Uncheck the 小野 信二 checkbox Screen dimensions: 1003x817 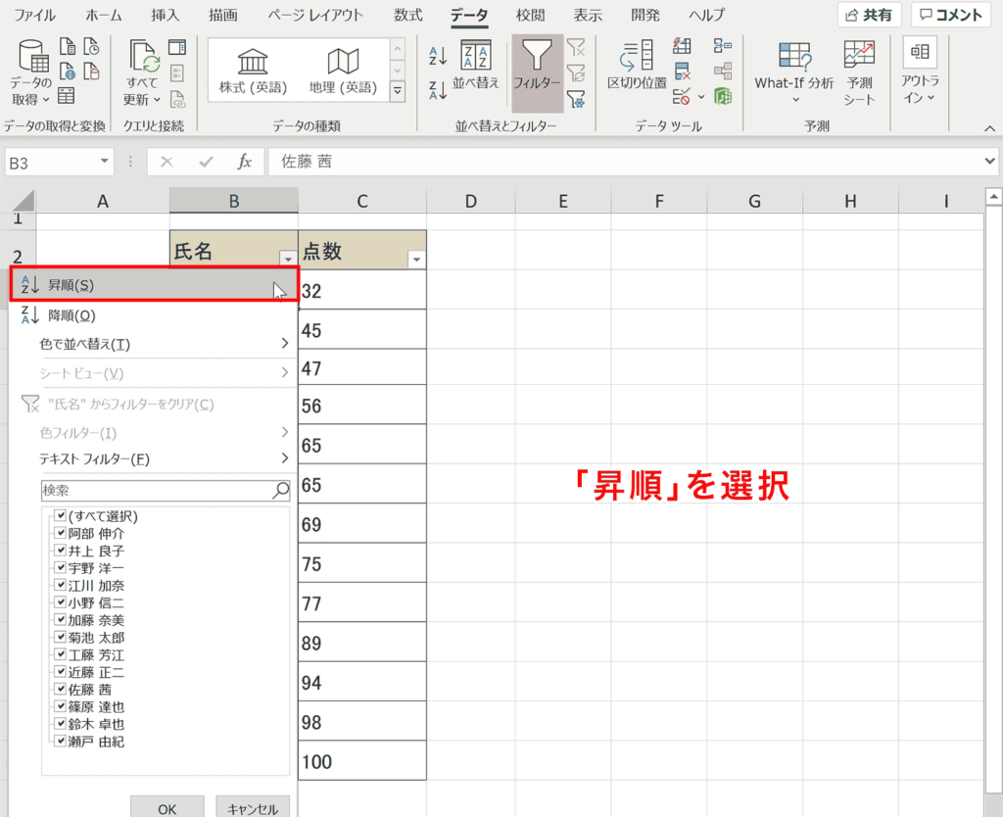pyautogui.click(x=60, y=602)
